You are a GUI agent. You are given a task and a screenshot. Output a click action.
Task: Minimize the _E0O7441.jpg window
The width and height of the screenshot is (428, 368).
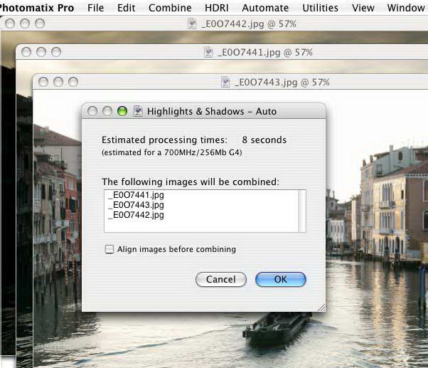click(41, 52)
